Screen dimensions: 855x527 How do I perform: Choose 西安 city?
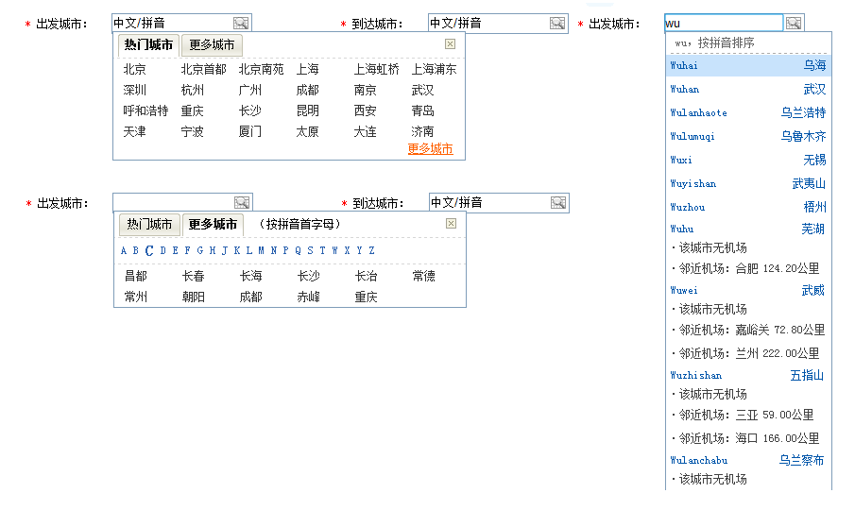[x=366, y=110]
